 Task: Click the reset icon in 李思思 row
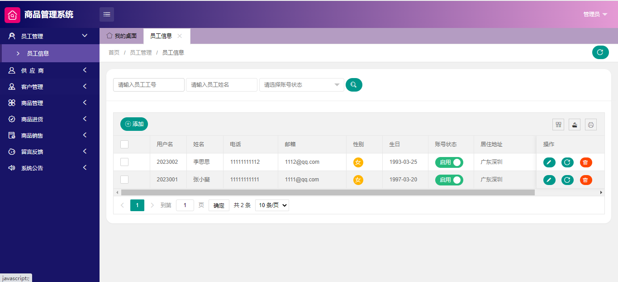[x=567, y=162]
